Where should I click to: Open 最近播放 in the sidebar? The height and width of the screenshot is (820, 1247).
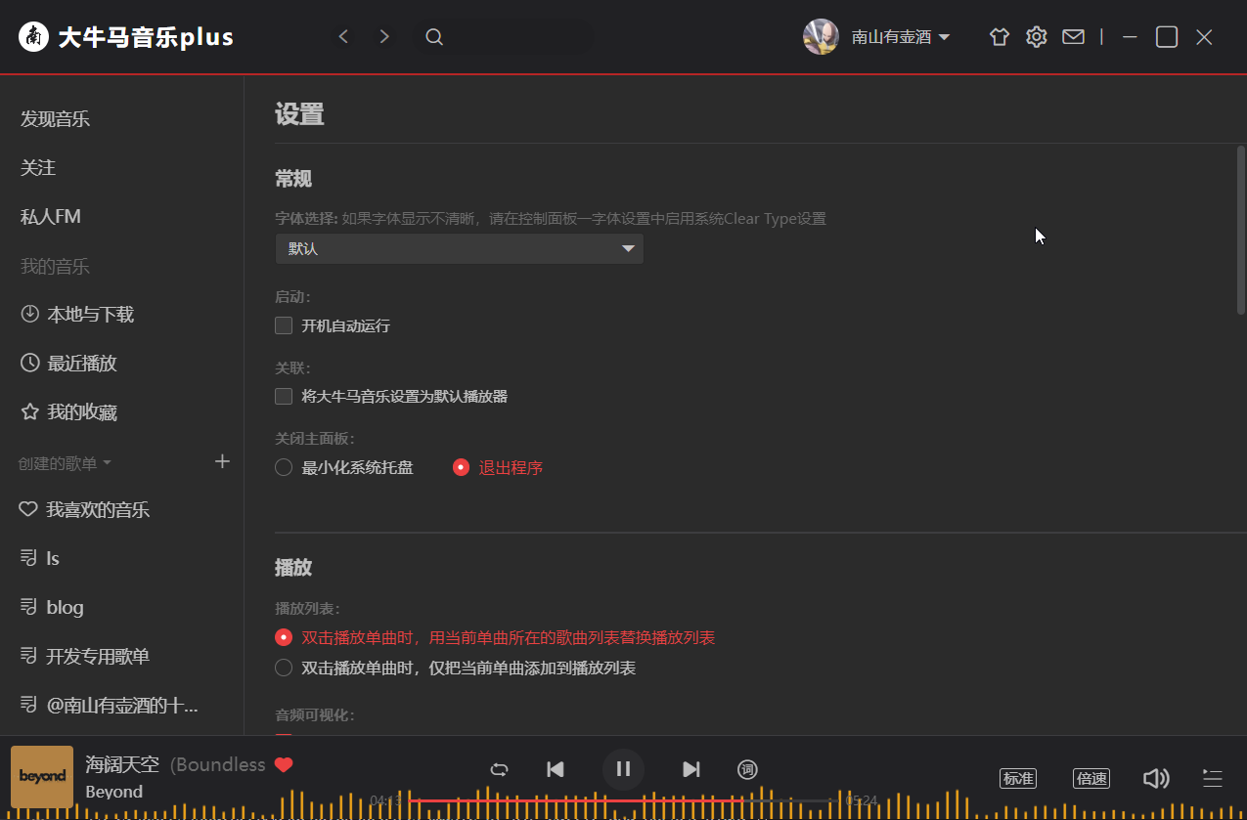[81, 363]
